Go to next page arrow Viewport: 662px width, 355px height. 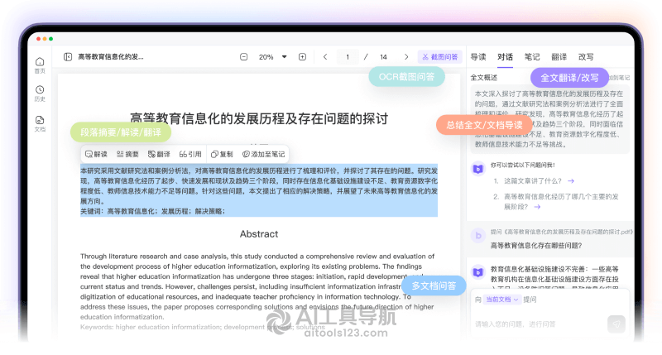(406, 56)
